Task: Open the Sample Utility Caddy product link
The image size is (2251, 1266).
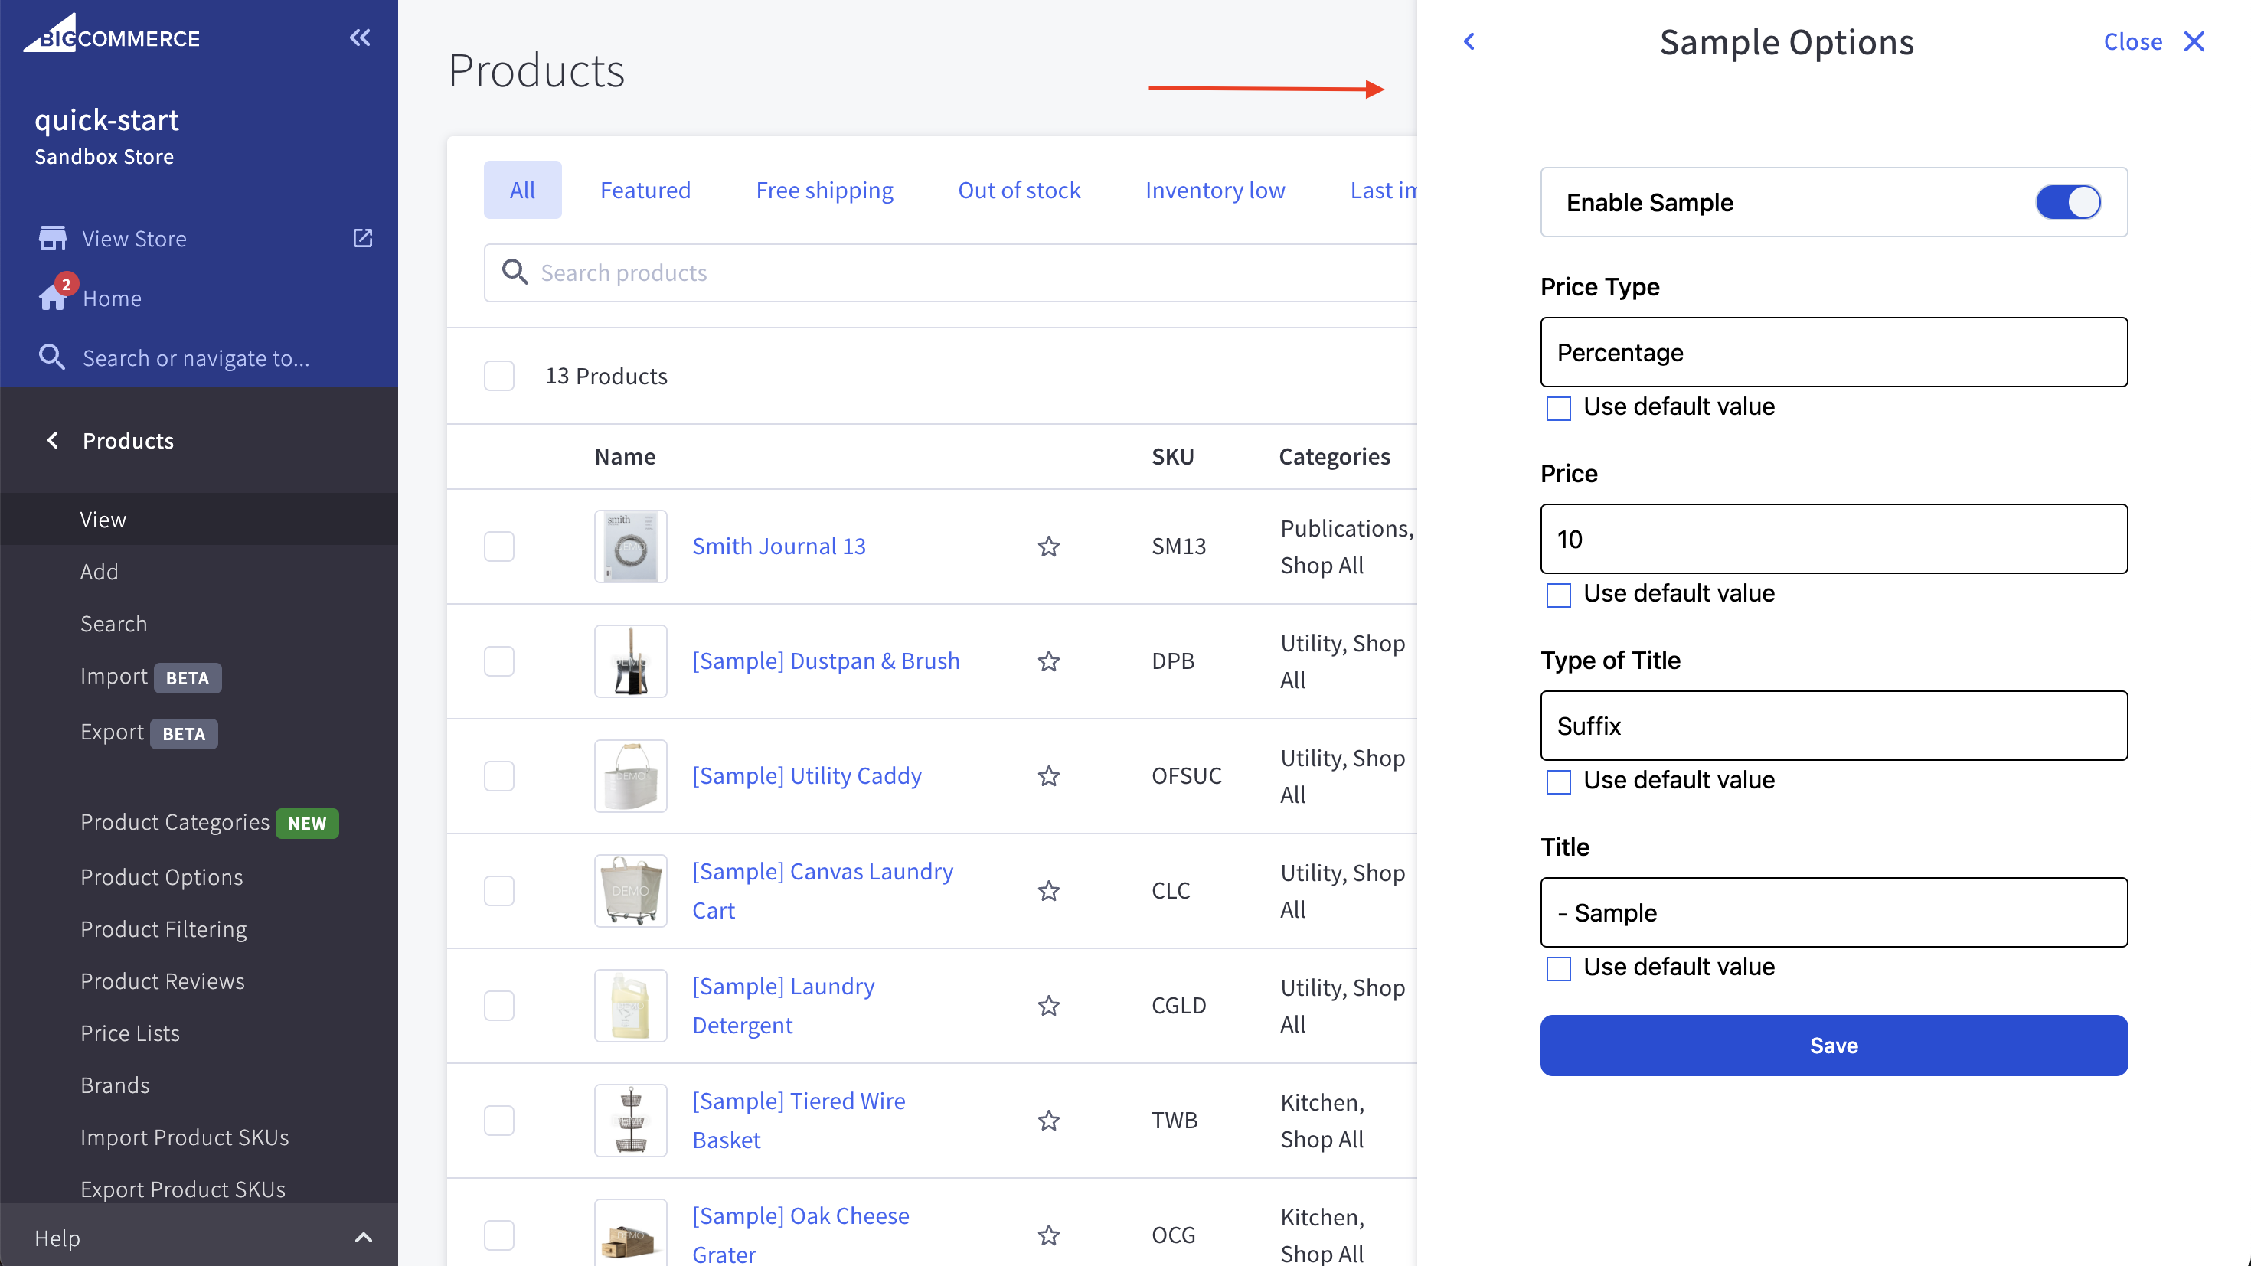Action: (806, 775)
